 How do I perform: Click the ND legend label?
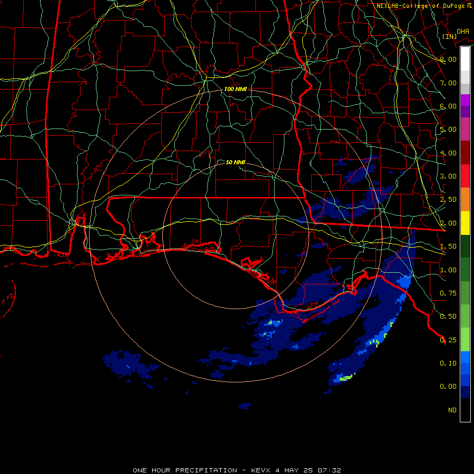click(452, 410)
